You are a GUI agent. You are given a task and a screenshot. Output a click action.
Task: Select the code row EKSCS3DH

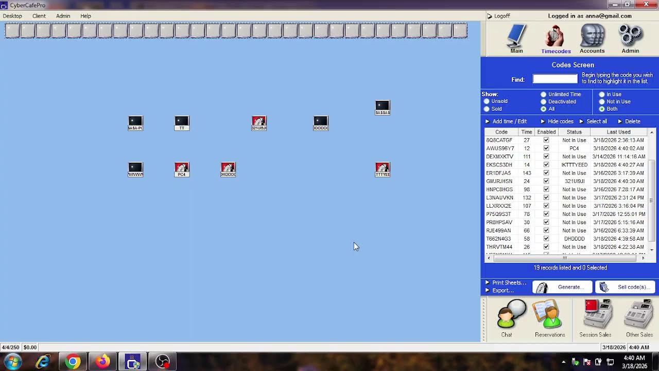click(565, 165)
